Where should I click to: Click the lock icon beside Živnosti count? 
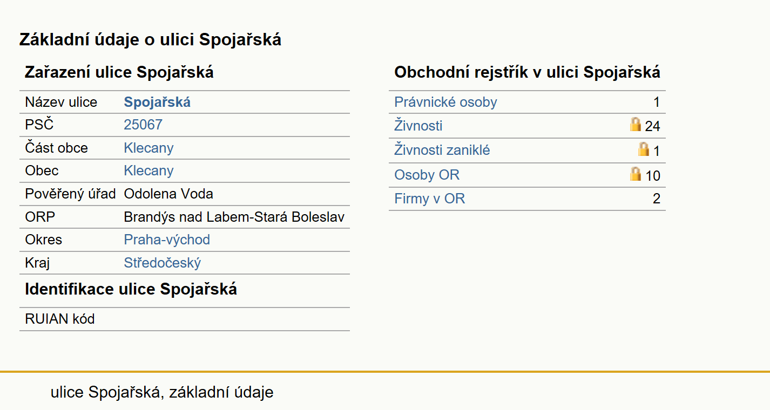(636, 125)
